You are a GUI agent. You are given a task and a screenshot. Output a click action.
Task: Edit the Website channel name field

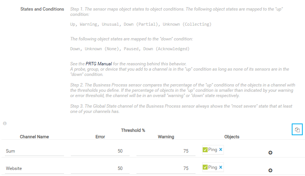[34, 169]
